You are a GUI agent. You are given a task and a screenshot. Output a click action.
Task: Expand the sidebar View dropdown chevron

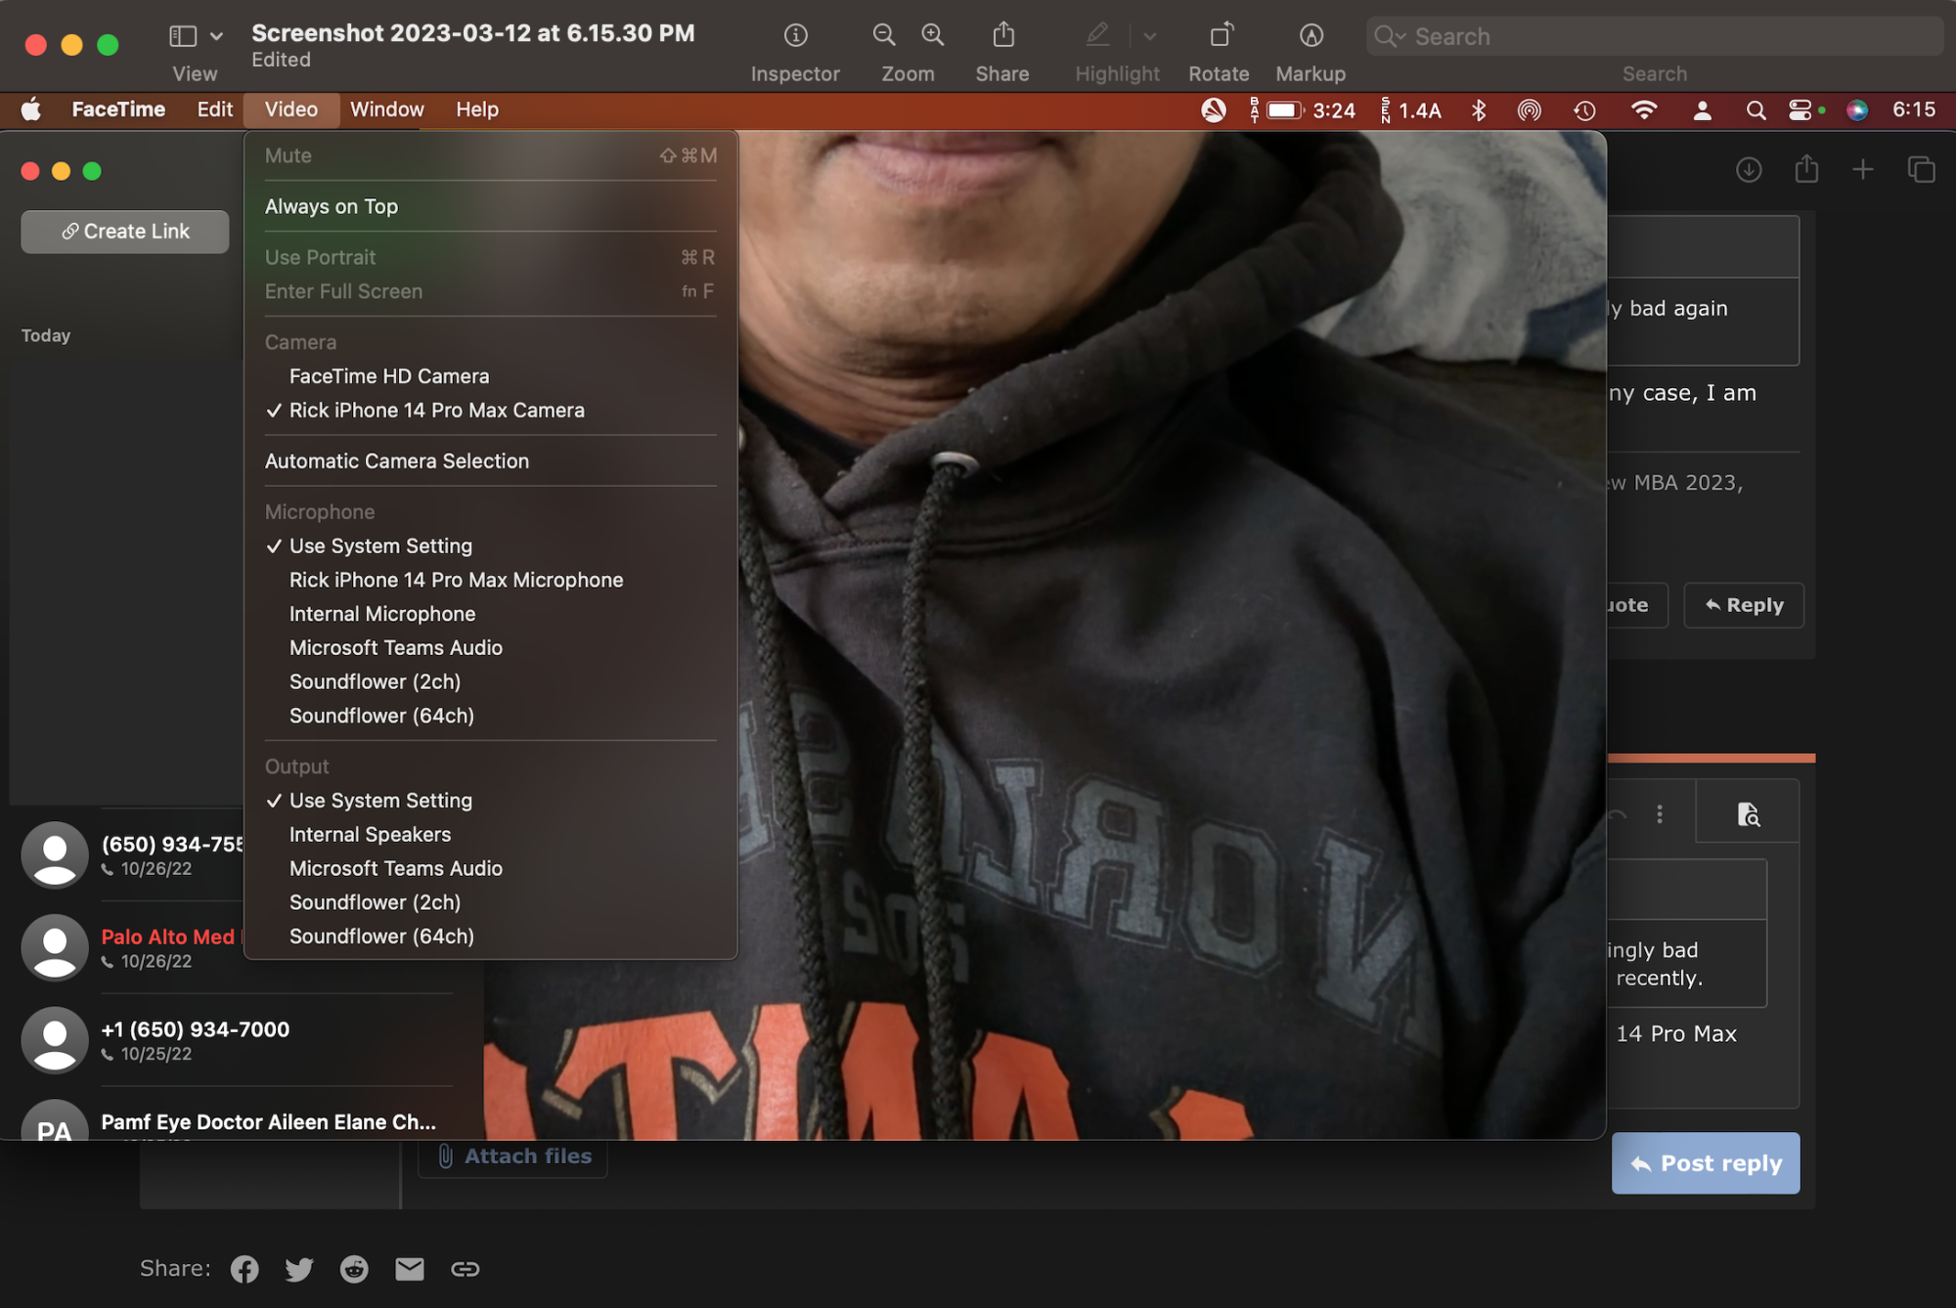coord(216,37)
